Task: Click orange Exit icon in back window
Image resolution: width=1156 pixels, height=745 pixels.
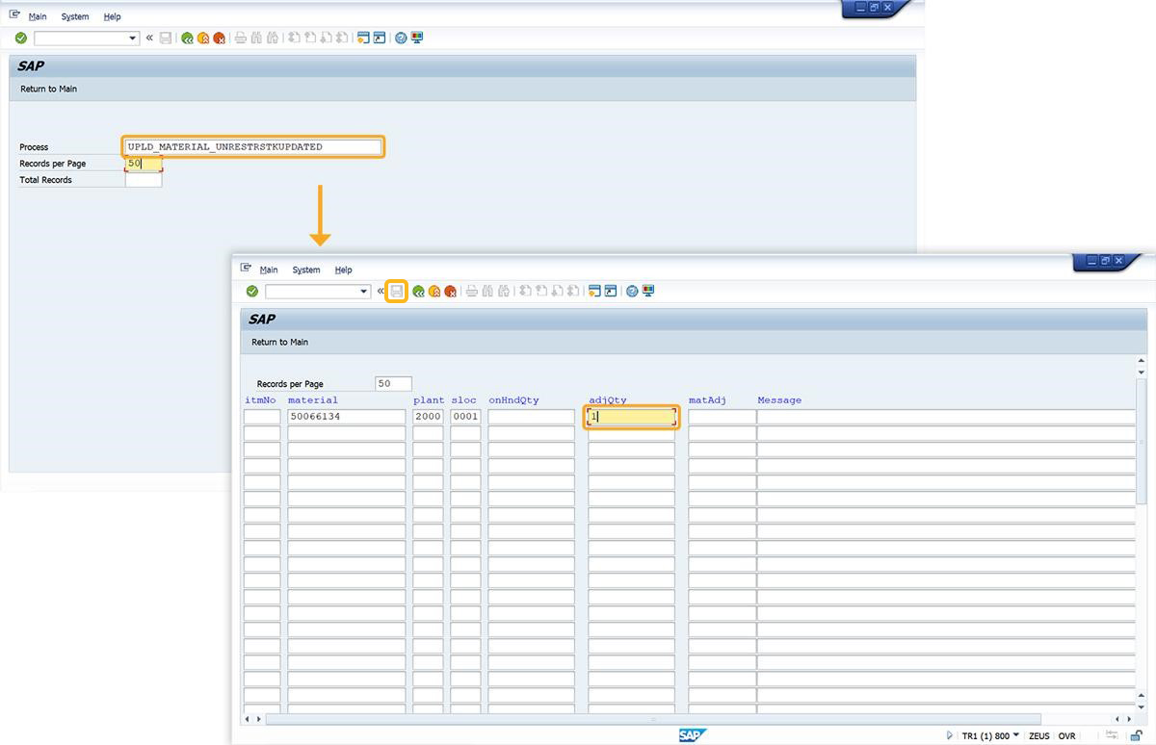Action: pyautogui.click(x=203, y=38)
